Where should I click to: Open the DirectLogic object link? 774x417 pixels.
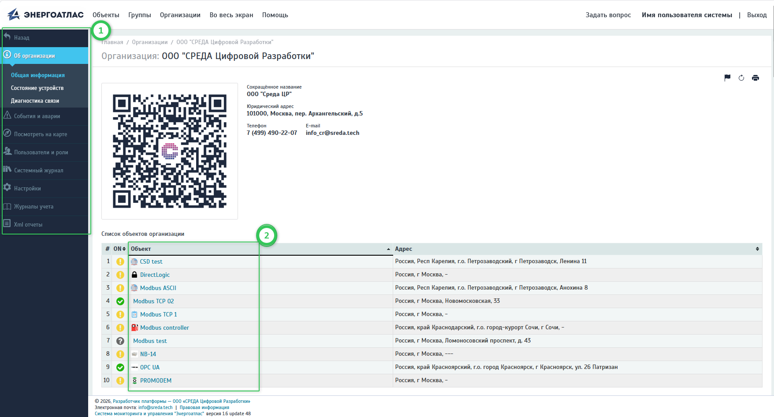click(155, 275)
